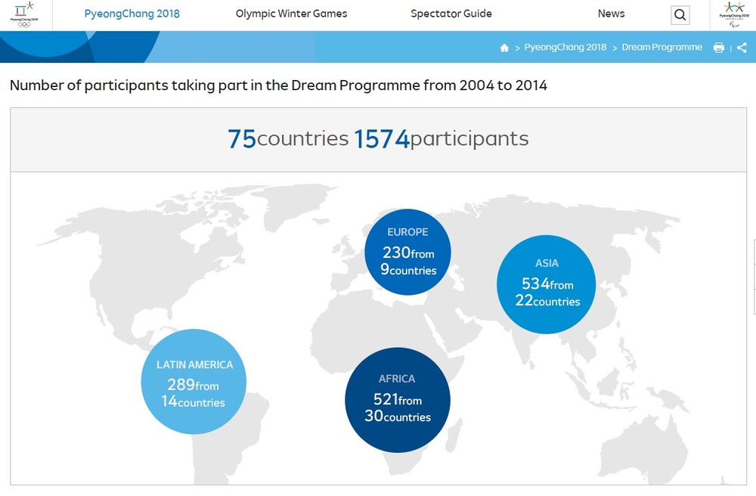The width and height of the screenshot is (756, 496).
Task: Click the 75 countries 1574 participants banner
Action: click(x=378, y=139)
